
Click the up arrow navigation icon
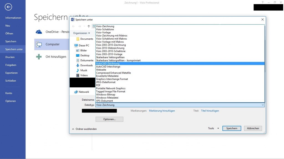[x=89, y=26]
